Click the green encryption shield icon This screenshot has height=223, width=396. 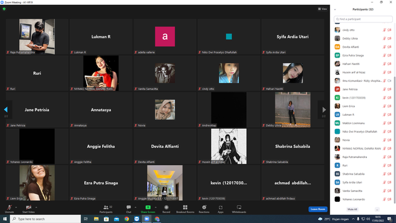(4, 9)
